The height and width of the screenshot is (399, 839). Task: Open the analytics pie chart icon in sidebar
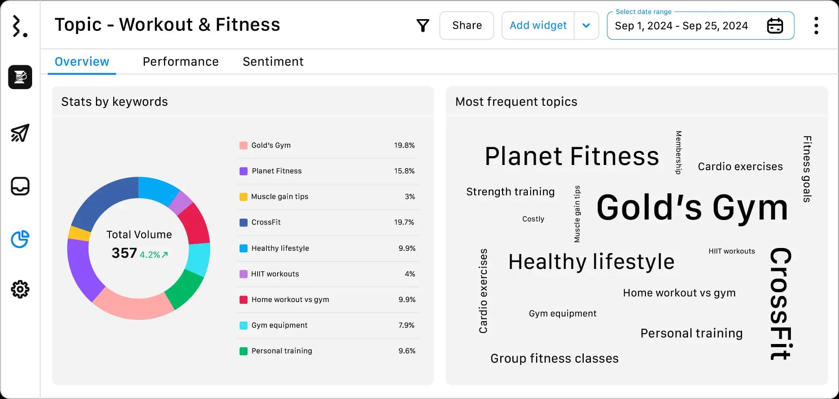coord(20,239)
